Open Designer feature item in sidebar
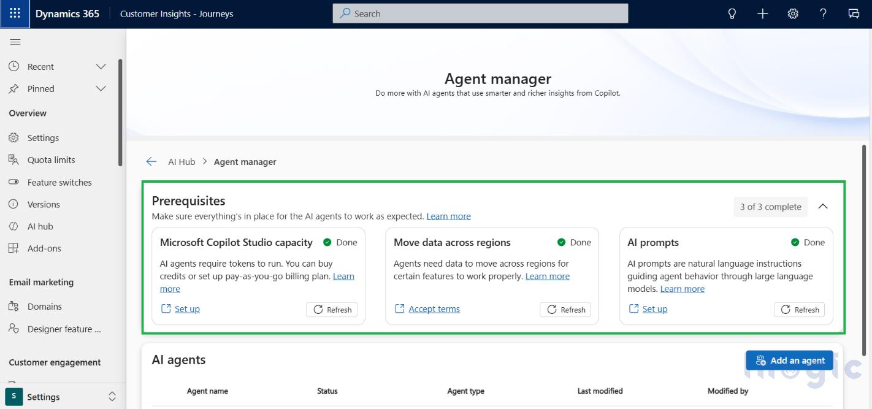 [x=64, y=329]
